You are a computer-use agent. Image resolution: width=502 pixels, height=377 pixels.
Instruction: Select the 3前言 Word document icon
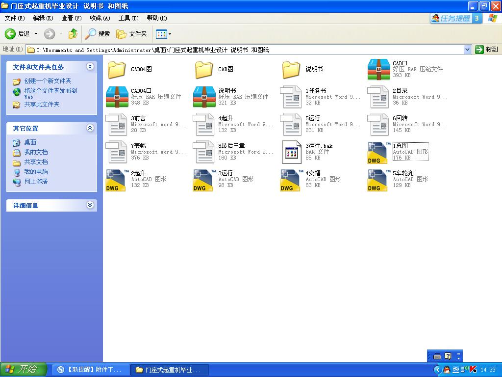pos(116,124)
